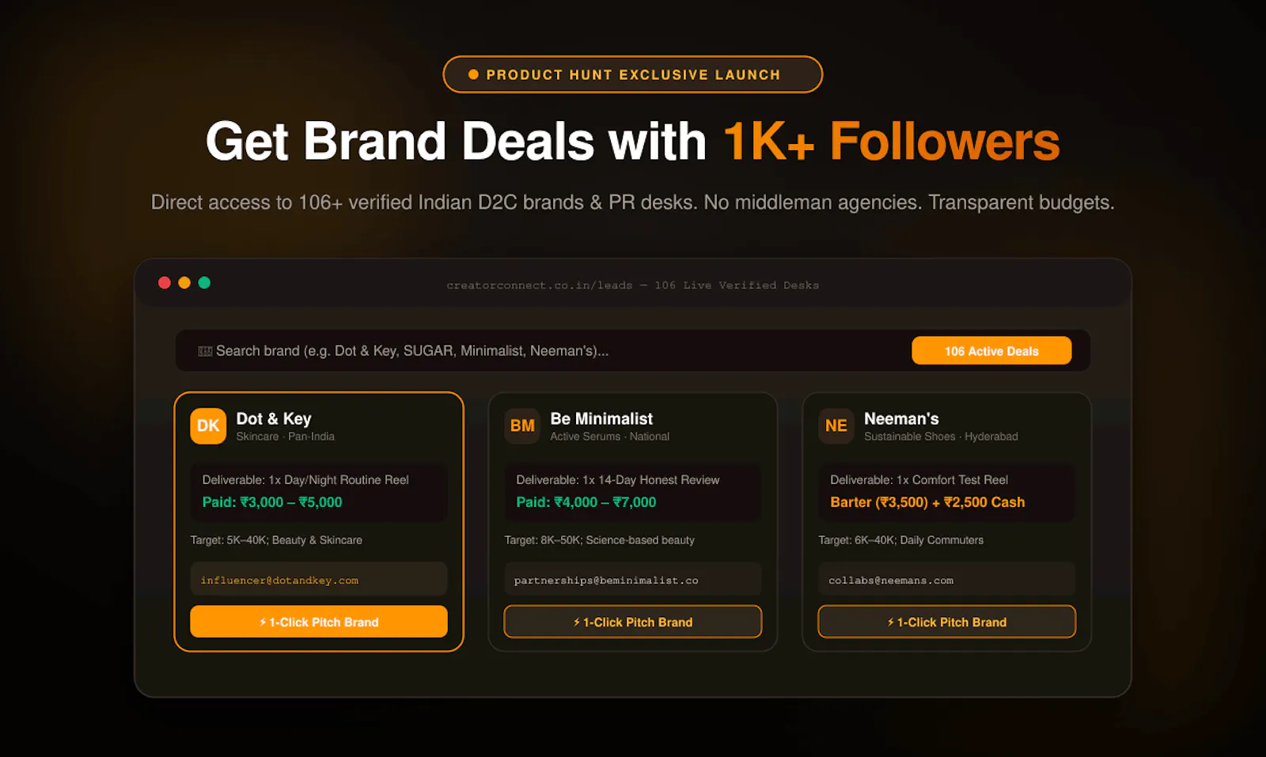Image resolution: width=1266 pixels, height=757 pixels.
Task: Select the collabs@neemans.com email field
Action: pyautogui.click(x=947, y=579)
